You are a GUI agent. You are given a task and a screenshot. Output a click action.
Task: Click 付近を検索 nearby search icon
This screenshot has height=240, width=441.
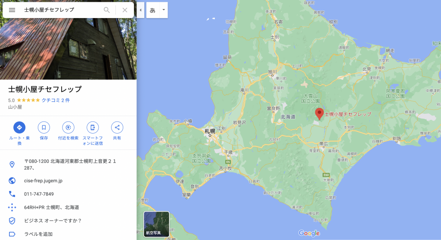pyautogui.click(x=68, y=127)
